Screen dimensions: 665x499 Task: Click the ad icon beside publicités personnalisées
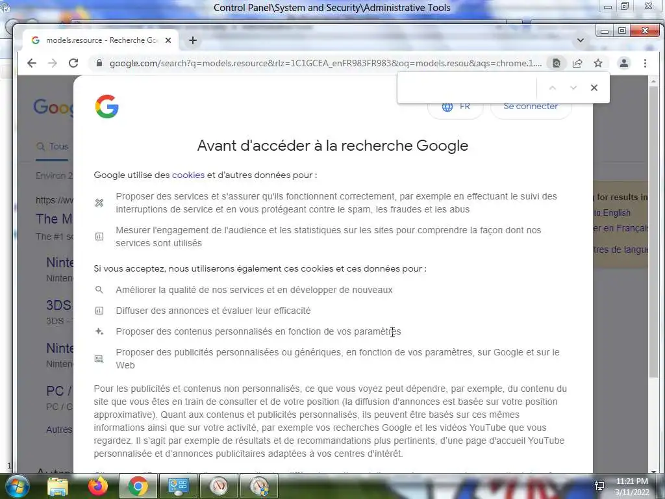(x=99, y=359)
